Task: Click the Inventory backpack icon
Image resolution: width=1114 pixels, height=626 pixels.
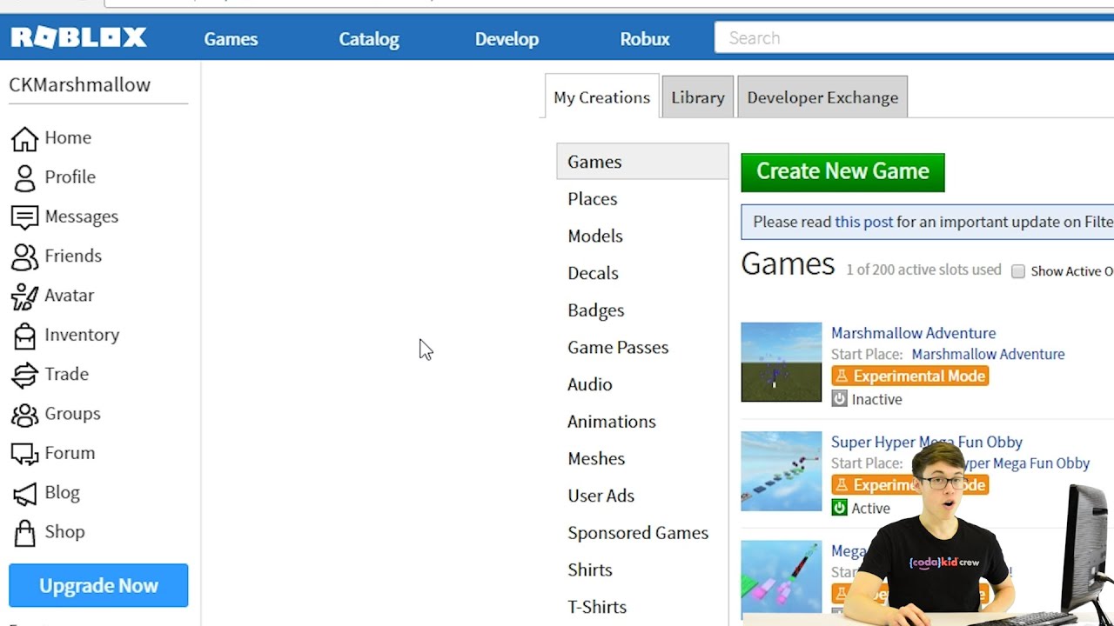Action: click(24, 335)
